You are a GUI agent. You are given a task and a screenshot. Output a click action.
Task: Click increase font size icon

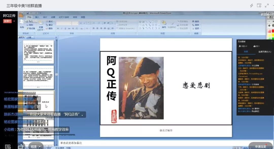pos(81,23)
